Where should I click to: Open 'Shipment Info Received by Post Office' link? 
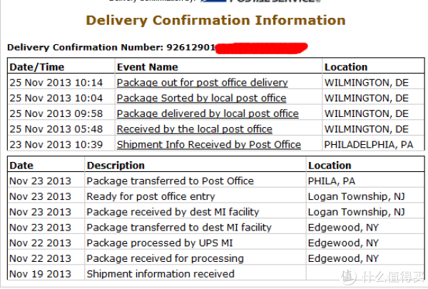pyautogui.click(x=209, y=144)
